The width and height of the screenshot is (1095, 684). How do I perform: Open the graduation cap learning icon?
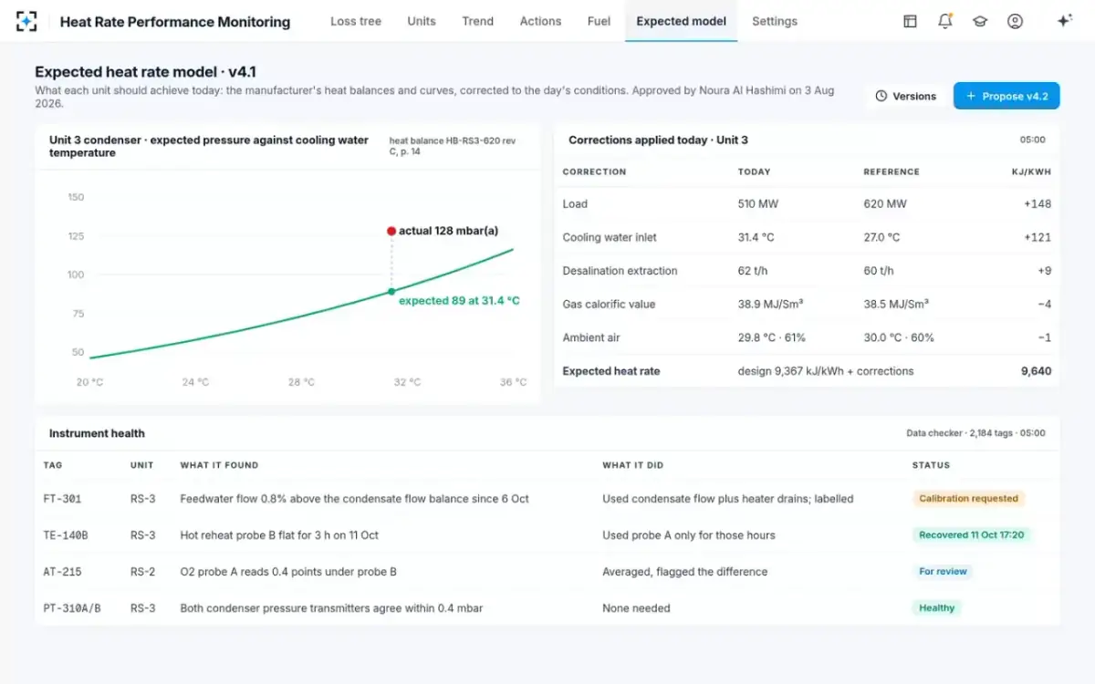pyautogui.click(x=980, y=21)
